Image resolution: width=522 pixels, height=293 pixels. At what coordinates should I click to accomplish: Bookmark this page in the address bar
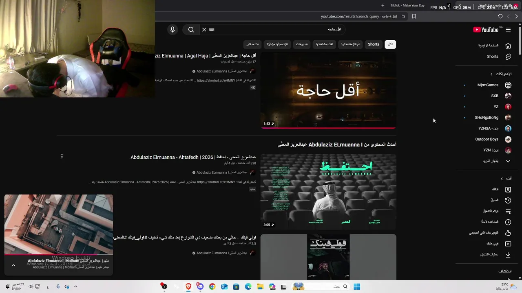coord(414,16)
